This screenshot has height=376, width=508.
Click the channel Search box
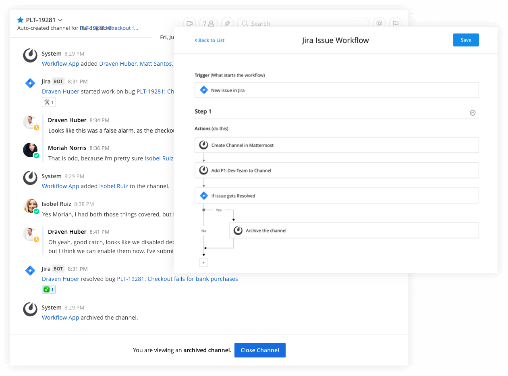pos(303,23)
